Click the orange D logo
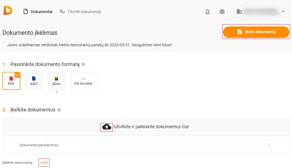Screen dimensions: 292x168 click(x=8, y=10)
